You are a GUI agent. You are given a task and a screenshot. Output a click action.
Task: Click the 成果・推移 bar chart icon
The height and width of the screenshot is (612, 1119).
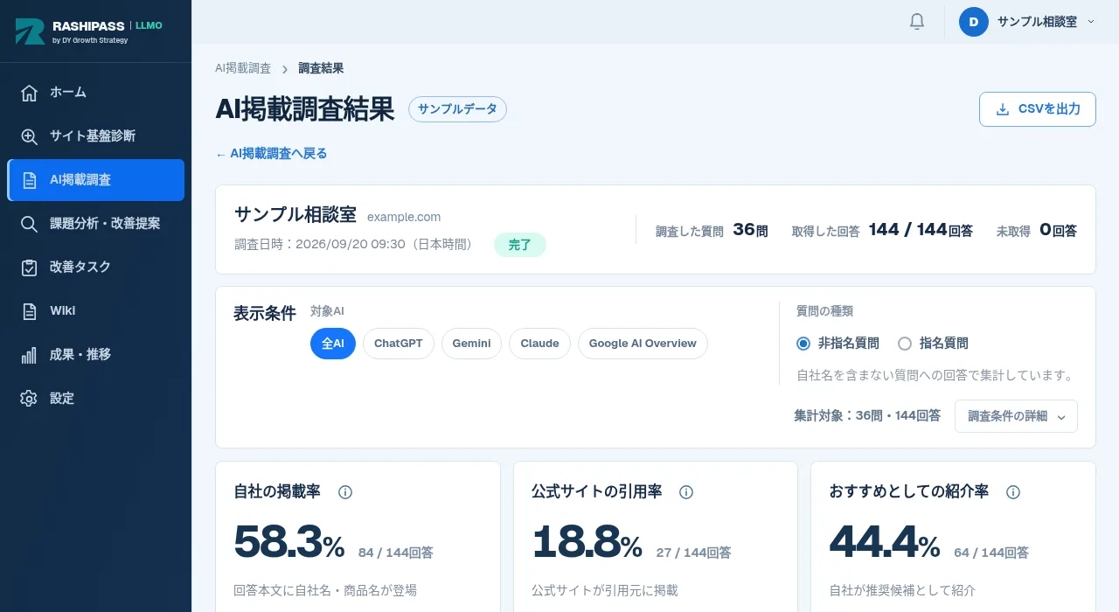pos(30,355)
